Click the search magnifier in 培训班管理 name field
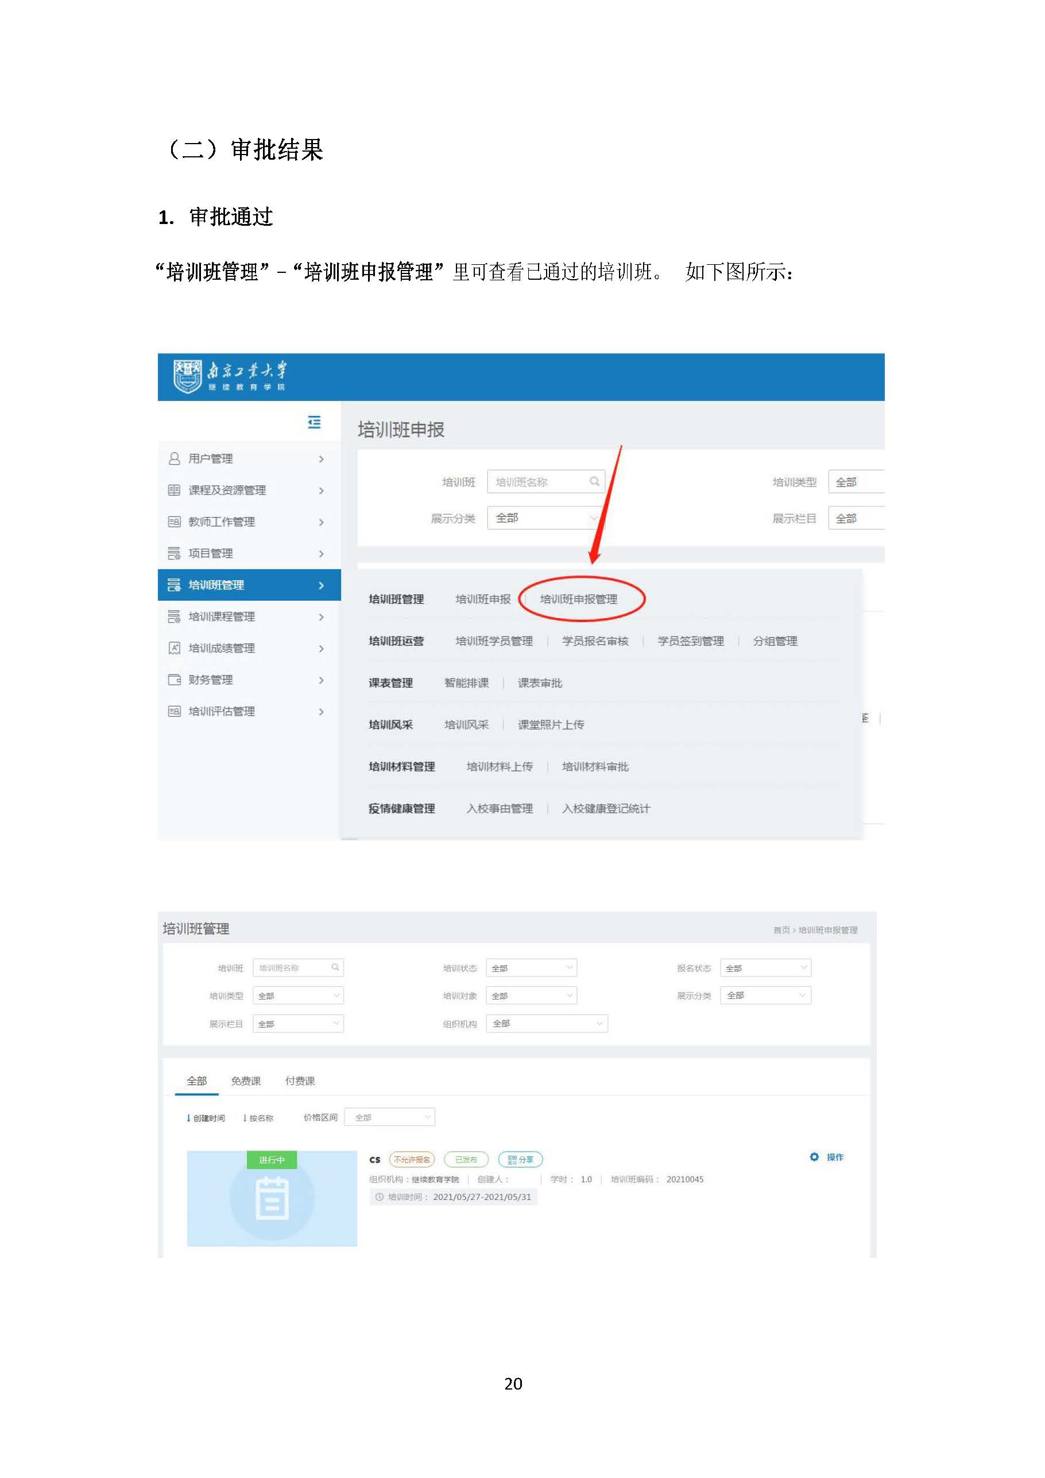The width and height of the screenshot is (1045, 1478). [x=335, y=967]
